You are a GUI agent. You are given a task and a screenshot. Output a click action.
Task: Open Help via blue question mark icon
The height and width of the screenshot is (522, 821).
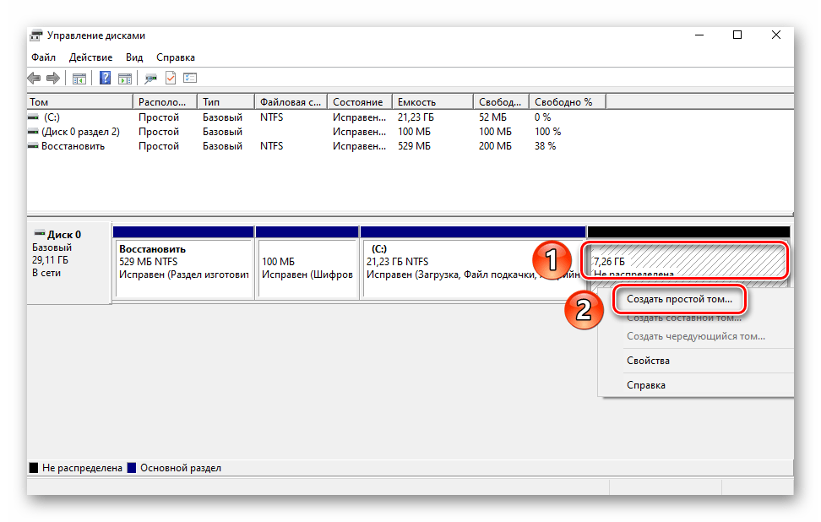106,79
